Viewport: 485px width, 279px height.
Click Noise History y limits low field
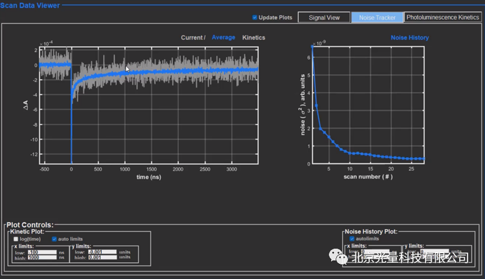click(434, 251)
